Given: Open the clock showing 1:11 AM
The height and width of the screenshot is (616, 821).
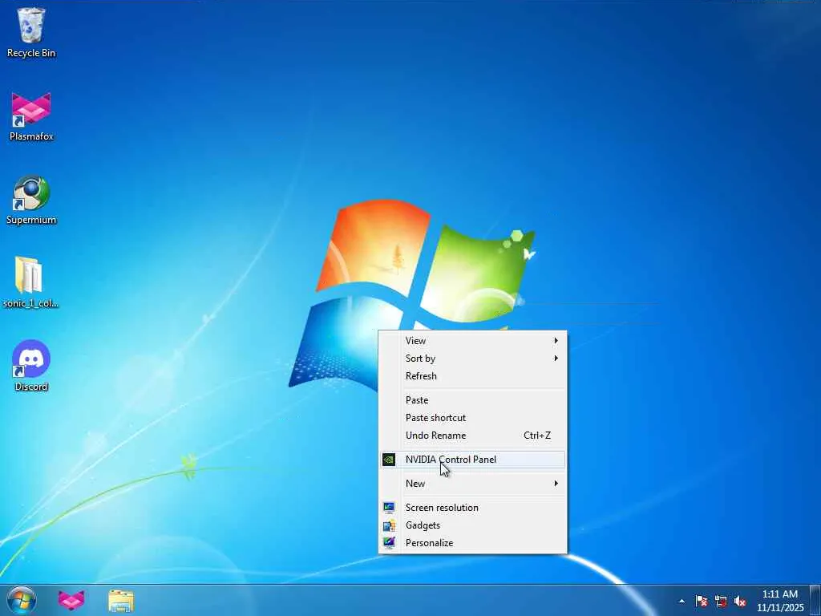Looking at the screenshot, I should [x=779, y=601].
